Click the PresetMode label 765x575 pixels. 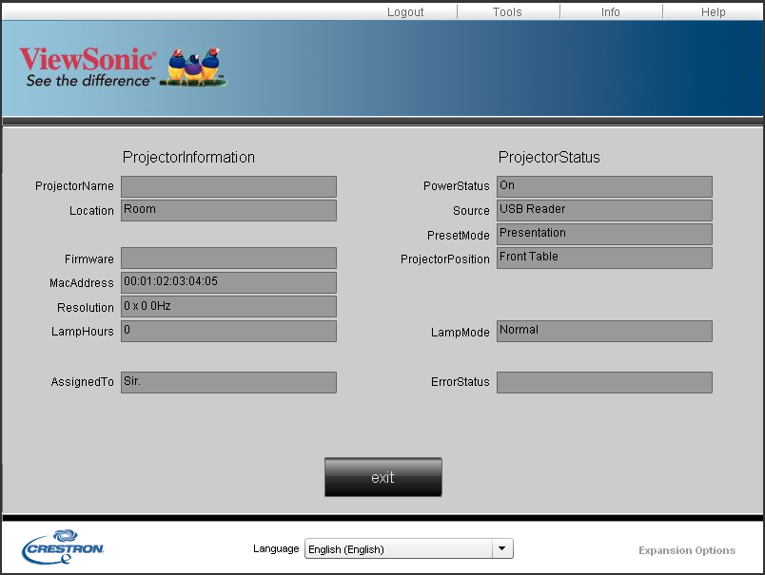tap(458, 236)
